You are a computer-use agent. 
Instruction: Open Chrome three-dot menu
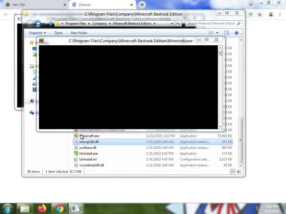(280, 14)
